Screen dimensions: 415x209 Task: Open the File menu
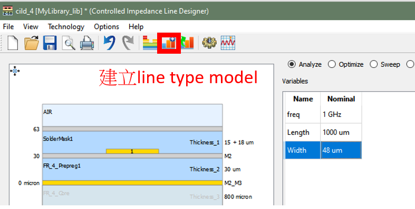(8, 27)
